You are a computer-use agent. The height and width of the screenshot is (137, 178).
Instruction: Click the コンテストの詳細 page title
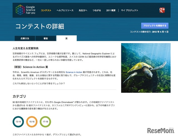pos(40,26)
